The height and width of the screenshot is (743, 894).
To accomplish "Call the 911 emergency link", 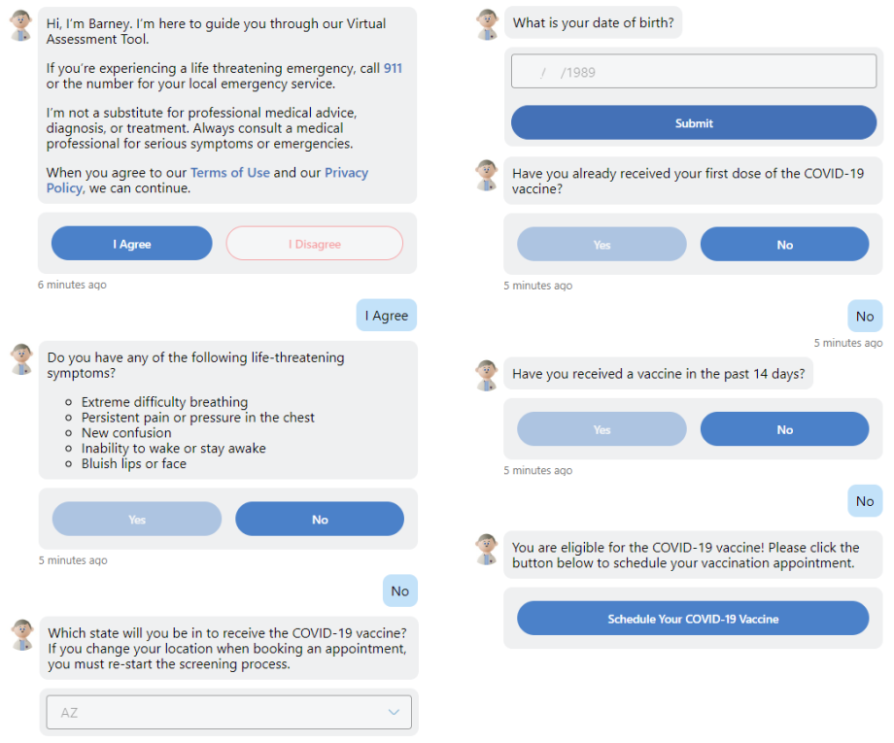I will pos(393,69).
